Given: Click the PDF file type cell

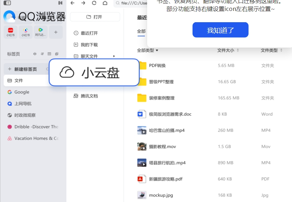Looking at the screenshot, I should tap(265, 179).
